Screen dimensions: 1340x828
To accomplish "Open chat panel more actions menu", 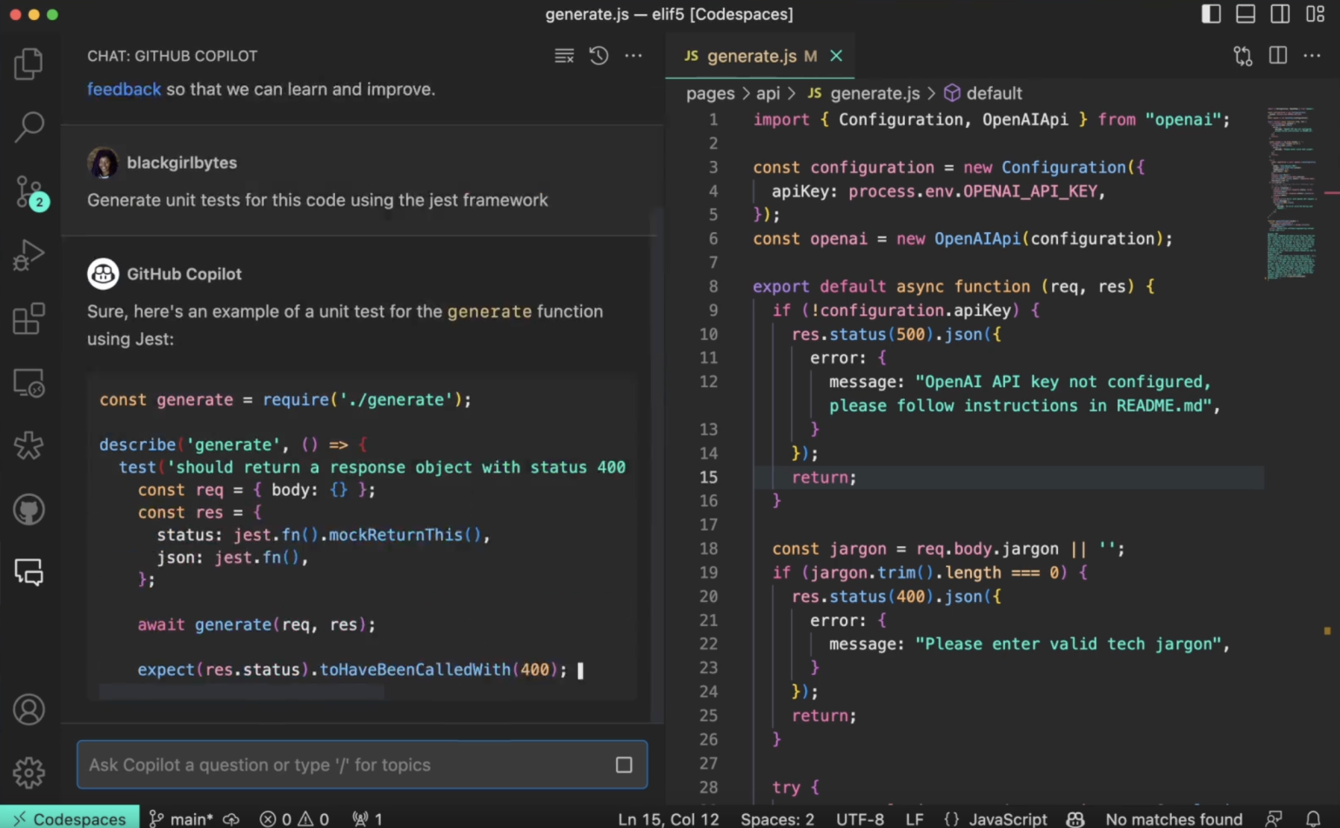I will point(633,56).
